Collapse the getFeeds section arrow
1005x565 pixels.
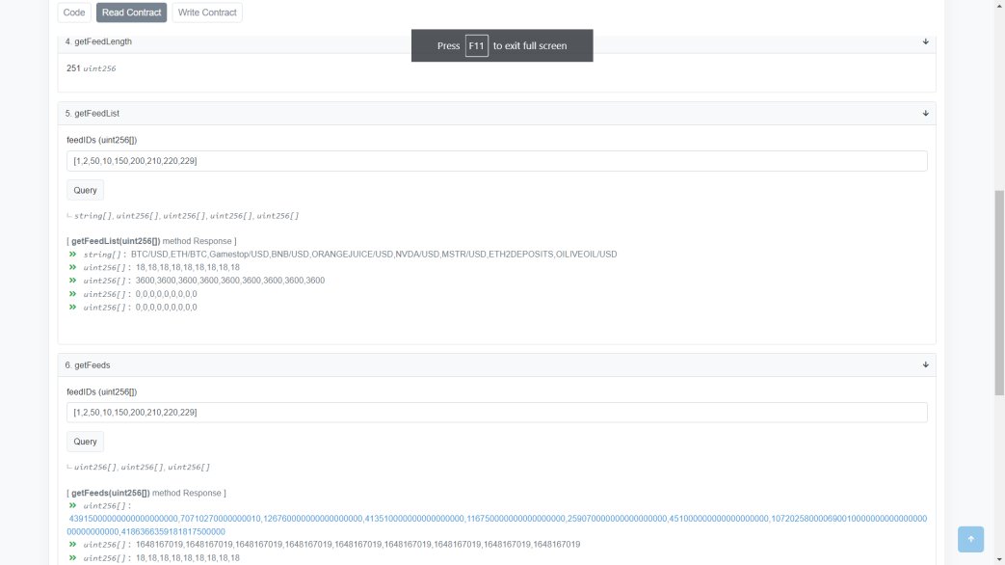coord(926,364)
